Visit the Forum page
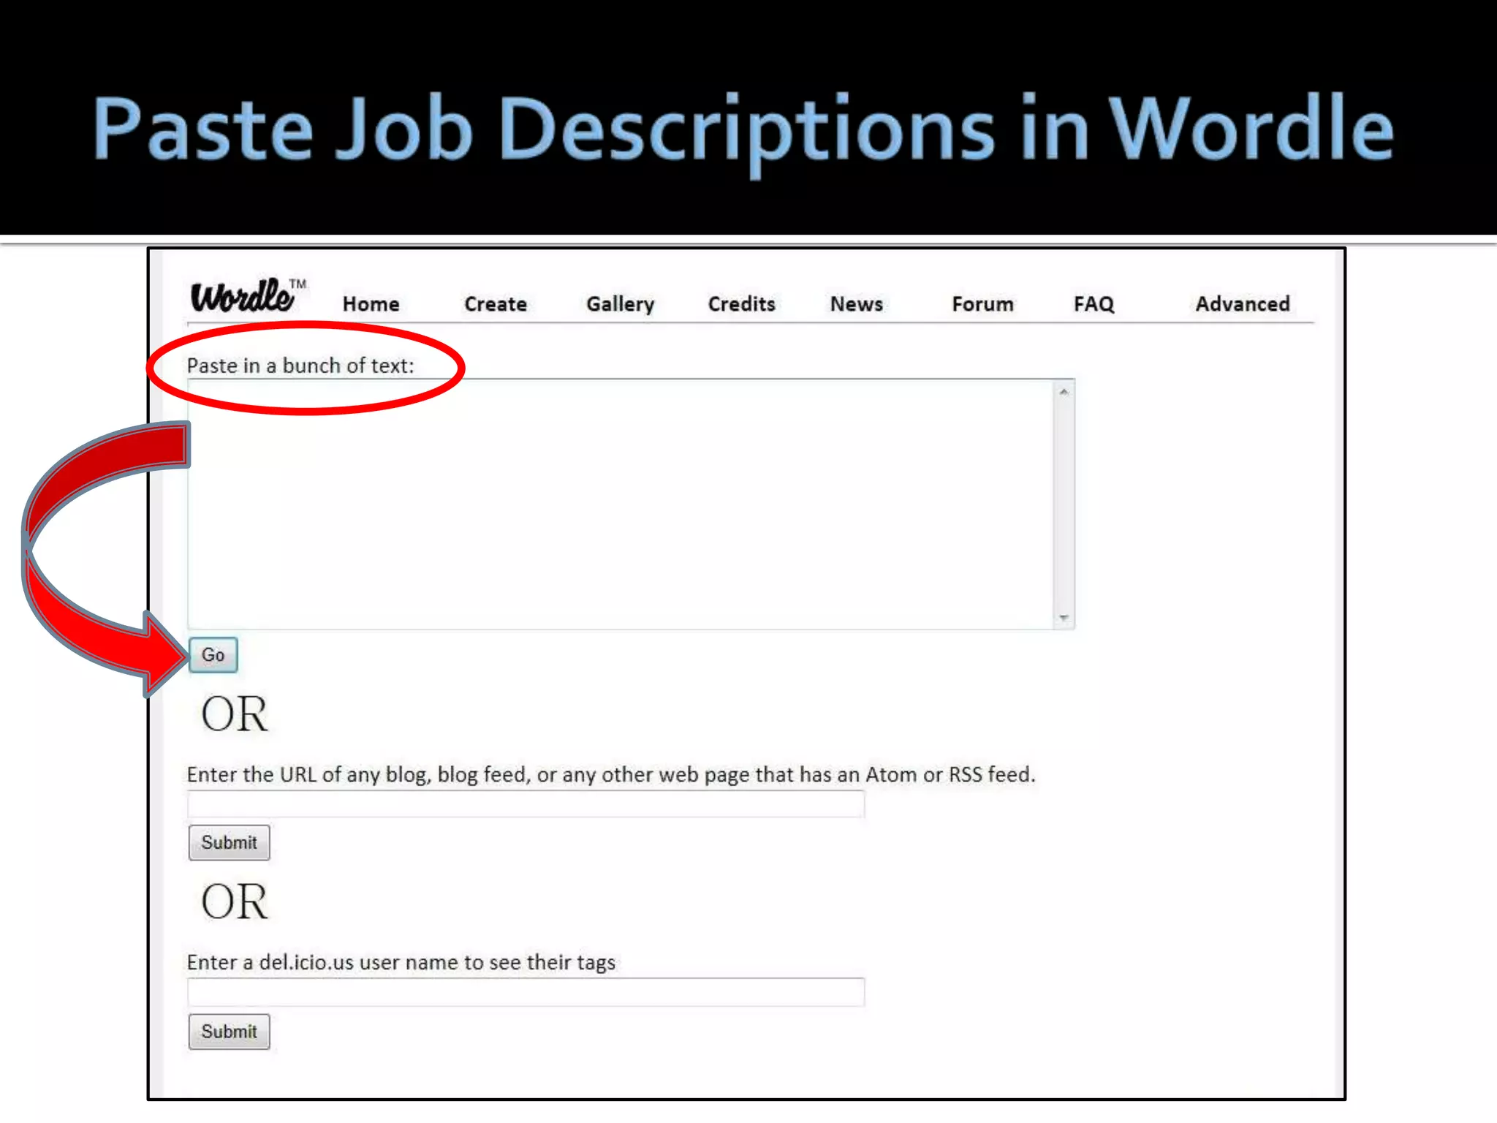 pos(982,304)
